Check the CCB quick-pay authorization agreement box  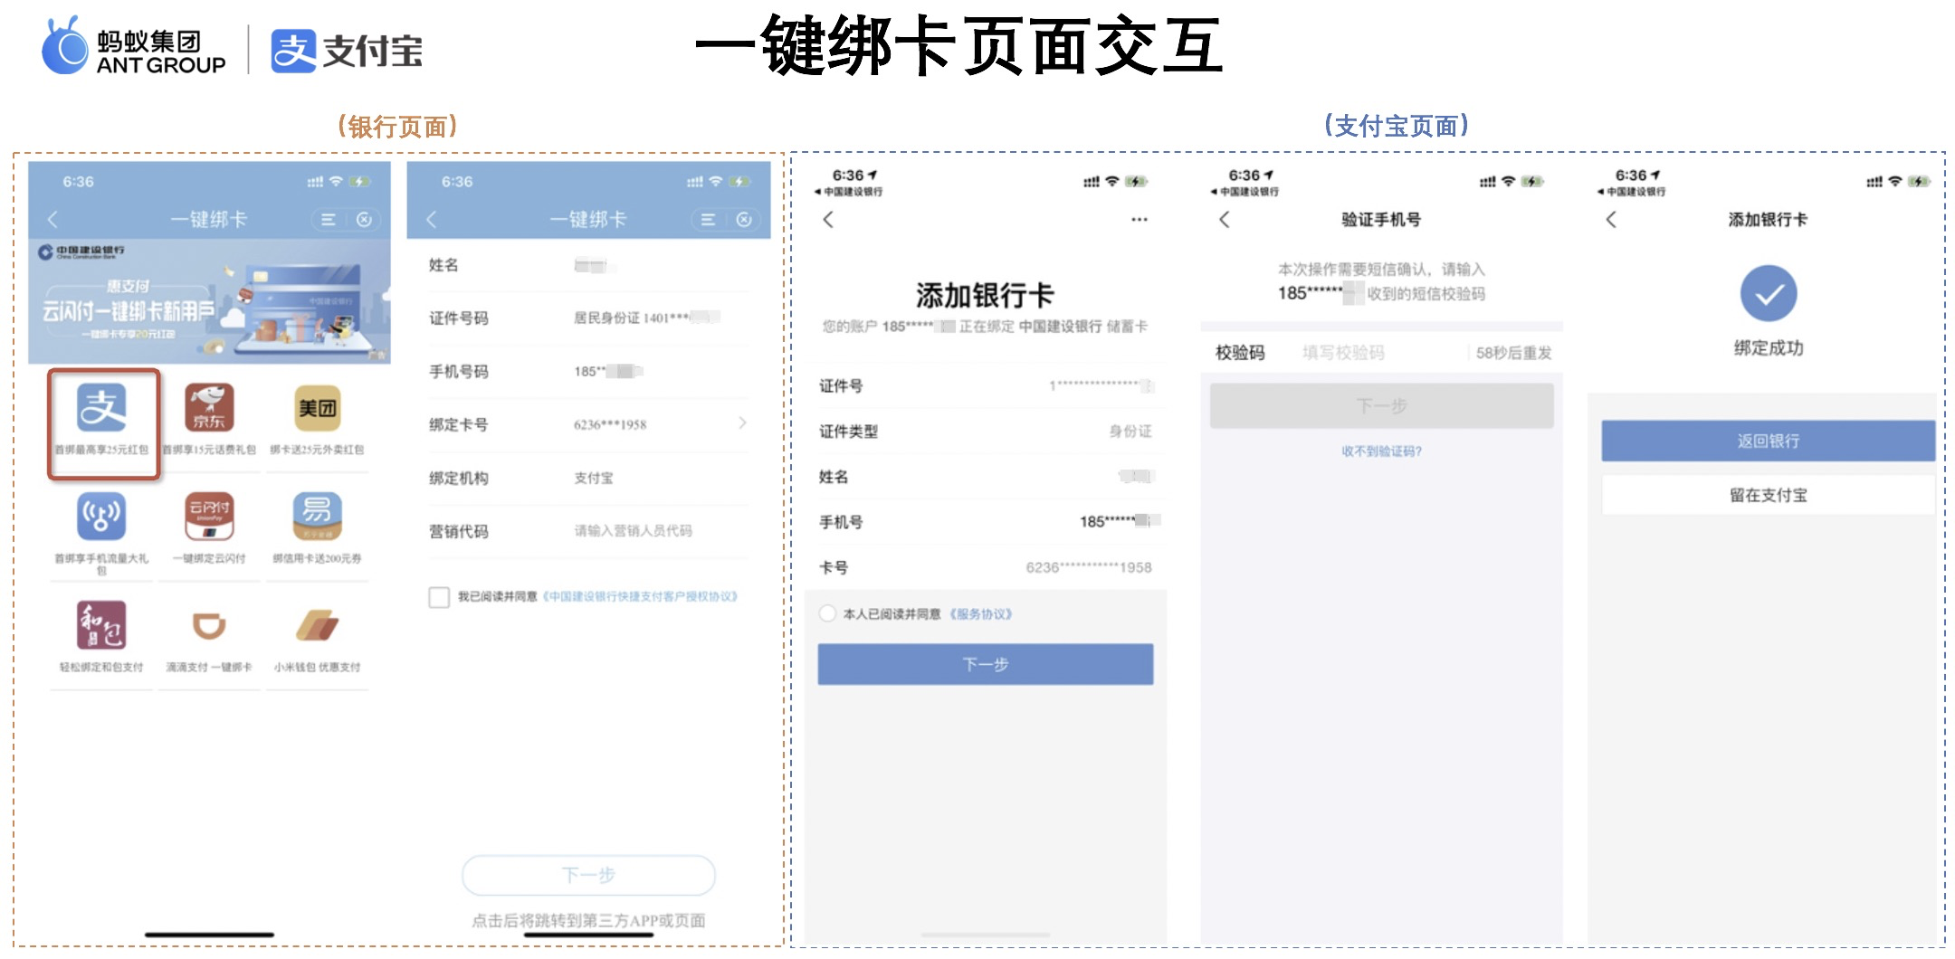coord(439,597)
